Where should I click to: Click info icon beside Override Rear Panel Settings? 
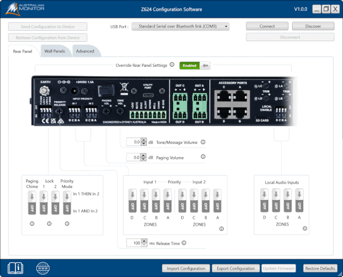[x=171, y=65]
